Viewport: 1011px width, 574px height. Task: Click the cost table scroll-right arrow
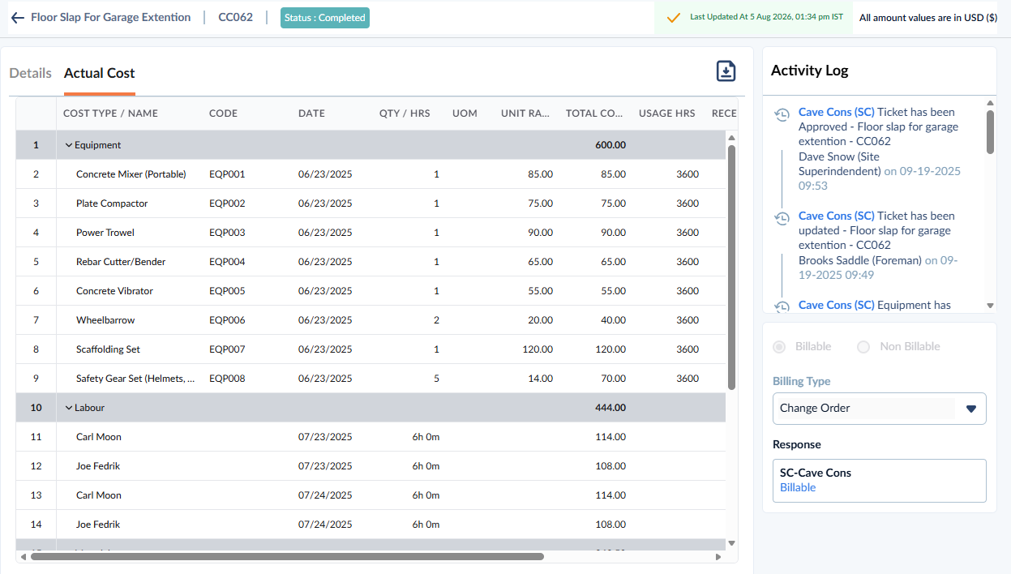[x=718, y=557]
